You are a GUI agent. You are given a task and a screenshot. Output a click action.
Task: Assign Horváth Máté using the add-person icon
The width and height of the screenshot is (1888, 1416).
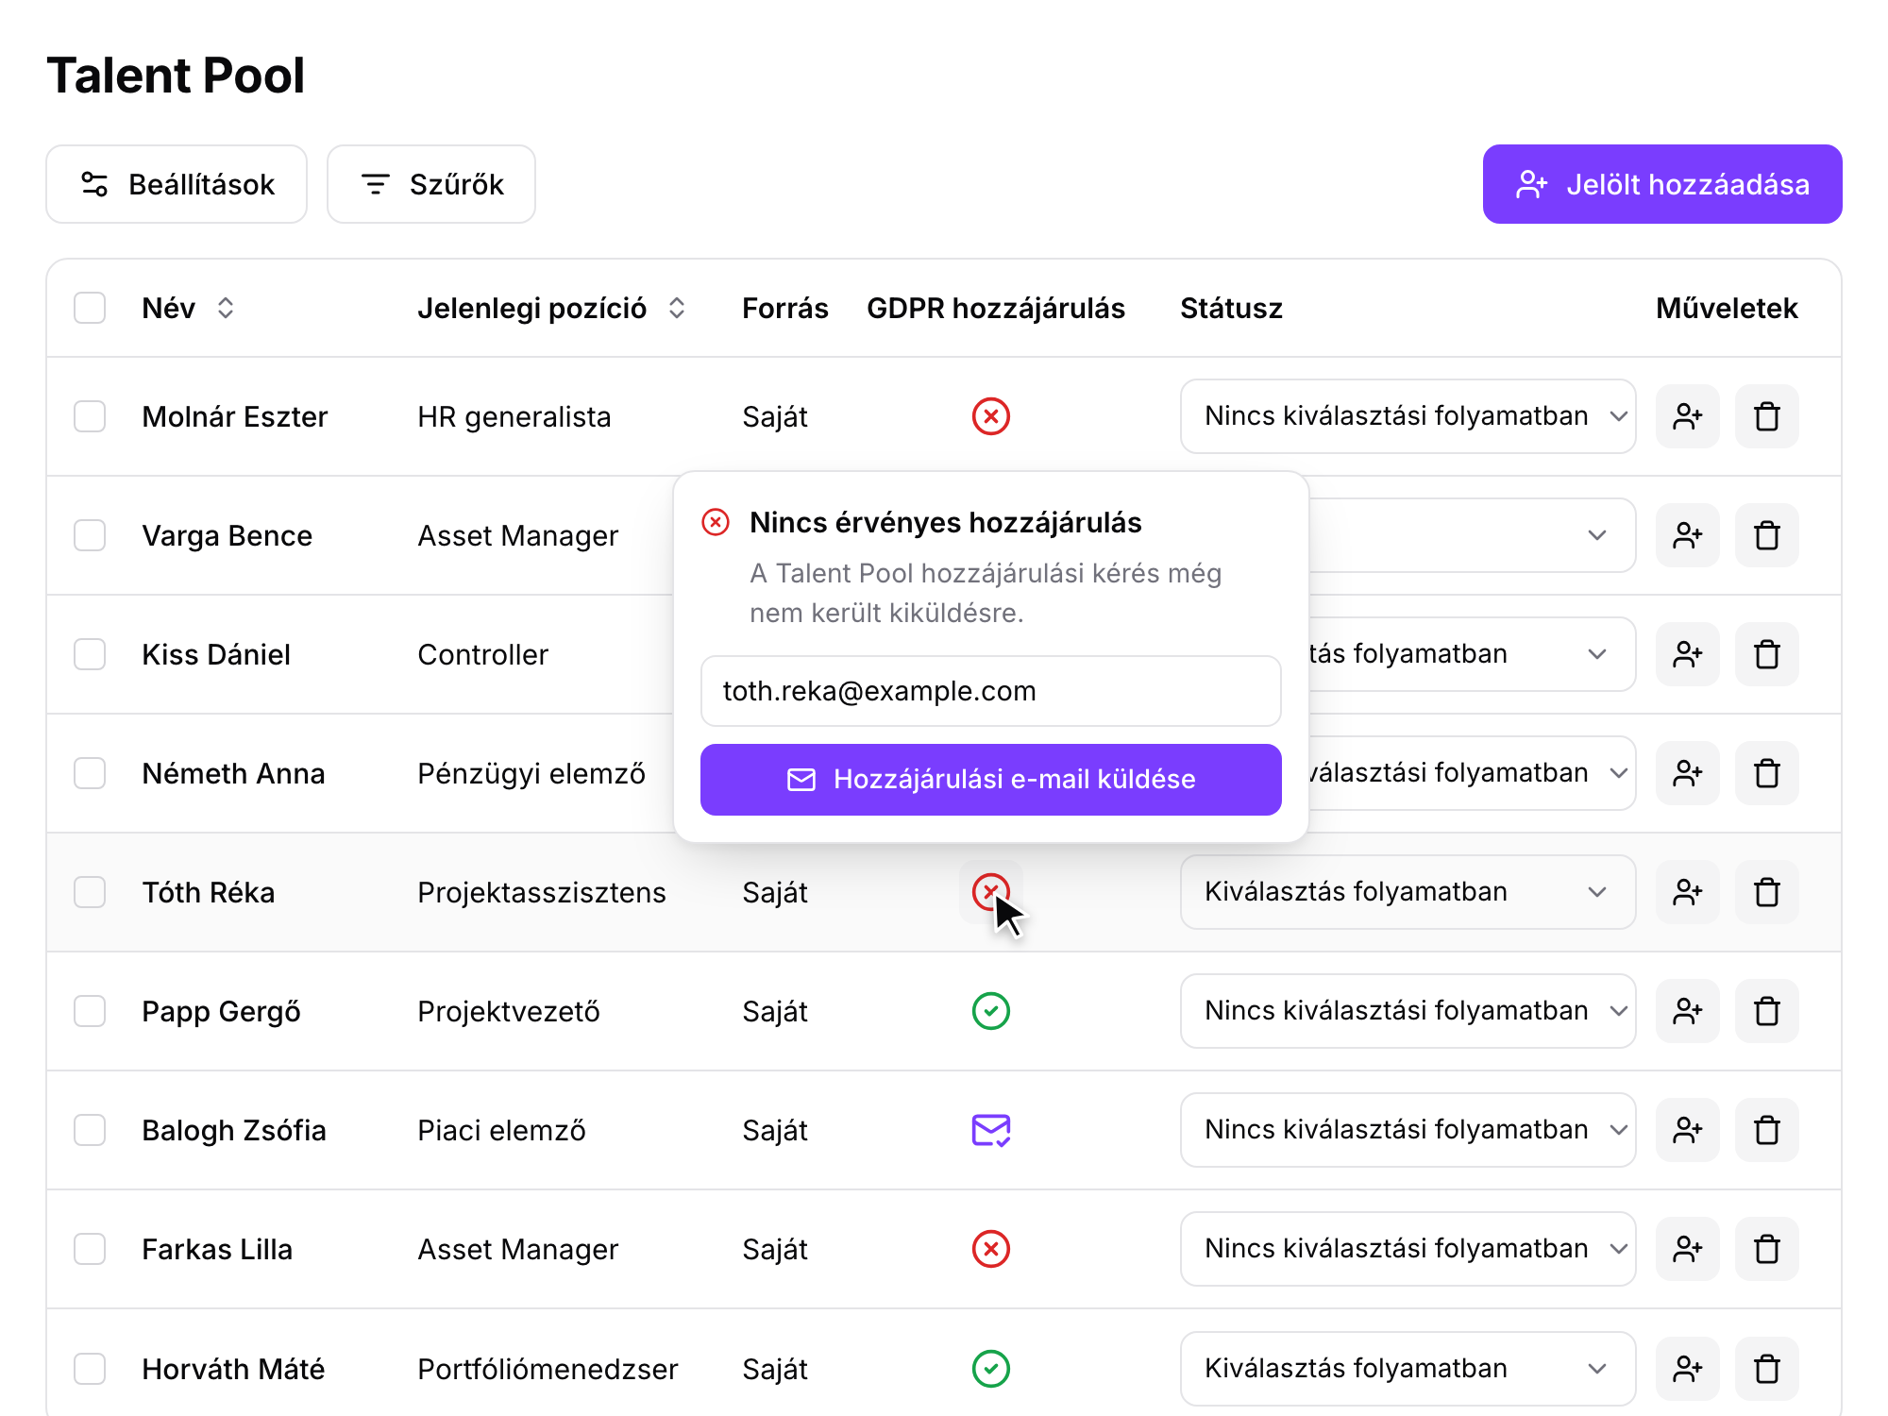tap(1687, 1369)
